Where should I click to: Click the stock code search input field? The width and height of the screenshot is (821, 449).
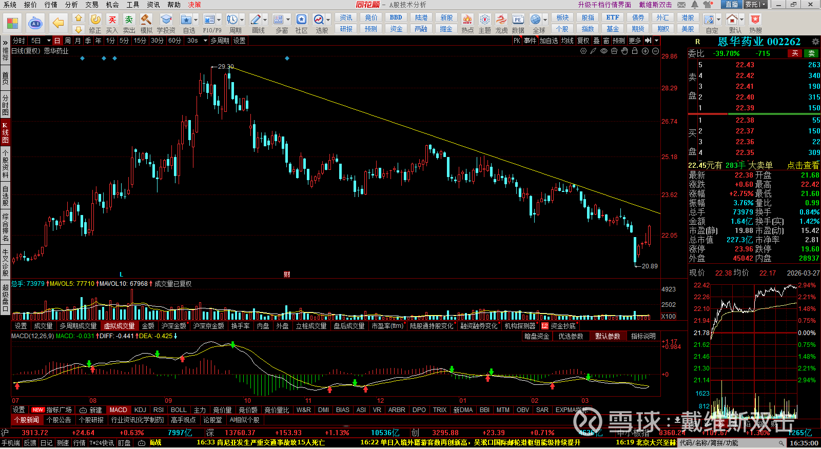coord(729,443)
